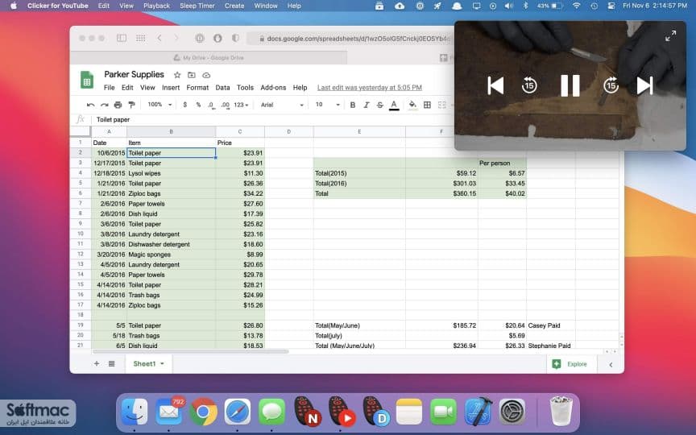Select the $301.03 Total(2016) cell

click(x=441, y=184)
